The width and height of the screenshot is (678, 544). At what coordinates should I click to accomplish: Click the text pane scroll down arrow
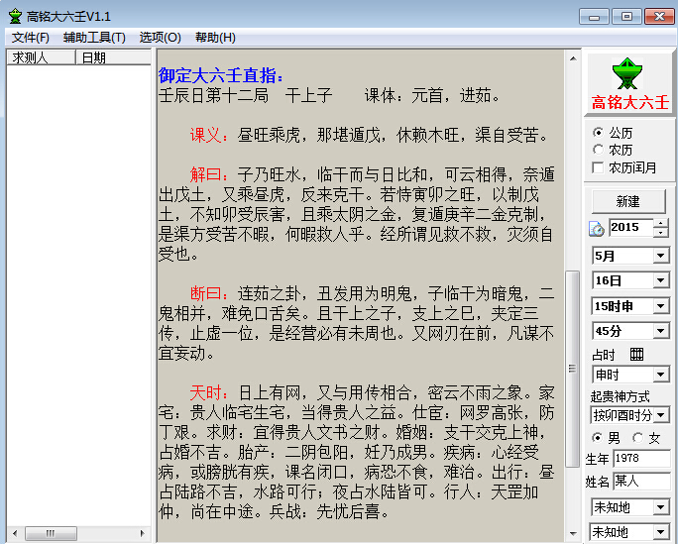573,534
